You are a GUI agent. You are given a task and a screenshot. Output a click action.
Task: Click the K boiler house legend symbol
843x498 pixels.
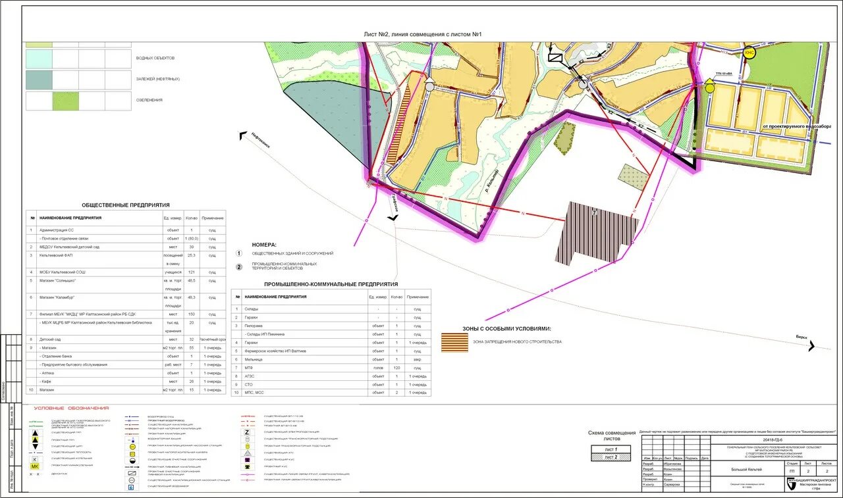pyautogui.click(x=35, y=459)
